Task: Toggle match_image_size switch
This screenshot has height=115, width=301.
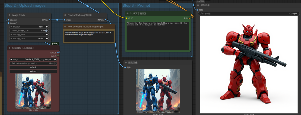Action: [46, 31]
